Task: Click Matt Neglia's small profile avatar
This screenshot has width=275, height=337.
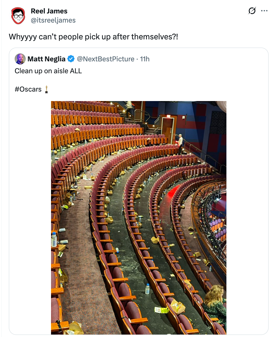Action: click(20, 59)
